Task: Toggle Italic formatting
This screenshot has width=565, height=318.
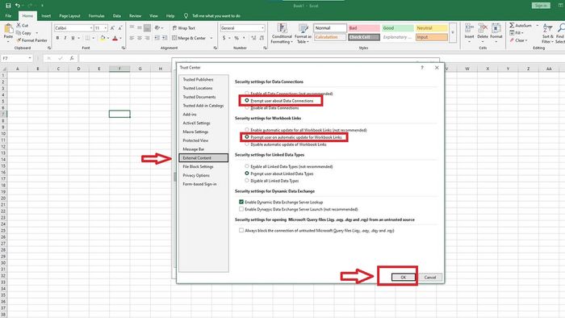Action: pos(65,38)
